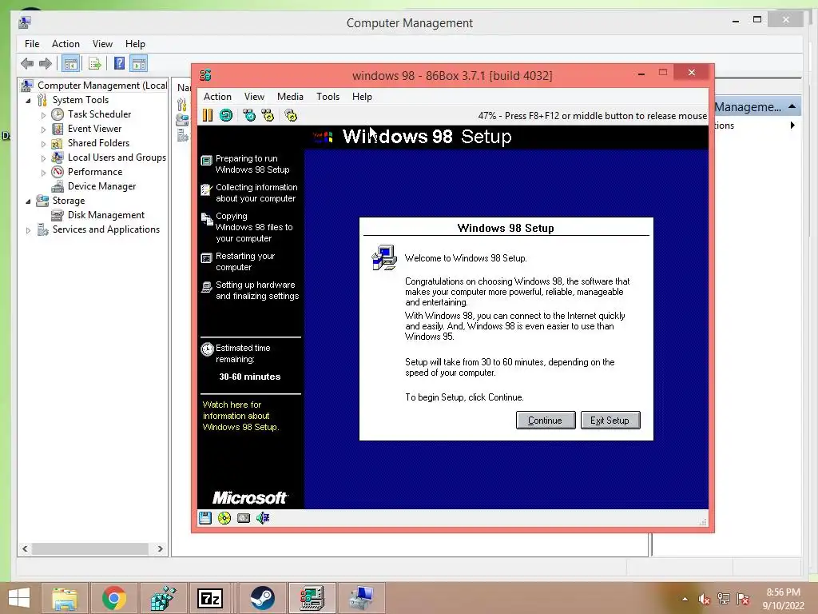Click the hard disk status bar icon
The image size is (818, 614).
coord(244,518)
